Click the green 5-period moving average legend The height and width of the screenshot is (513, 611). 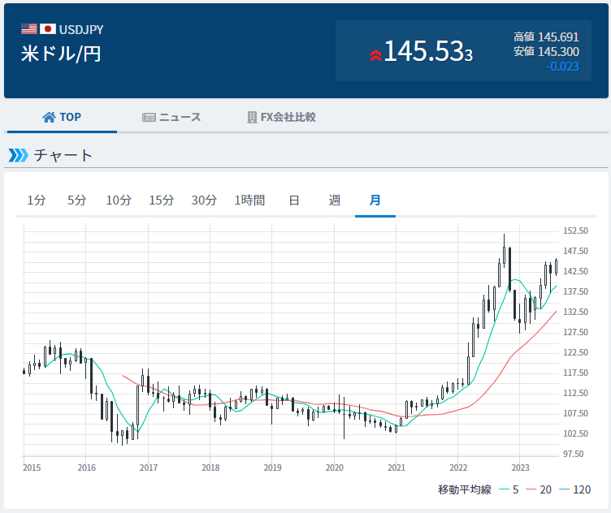click(x=510, y=489)
